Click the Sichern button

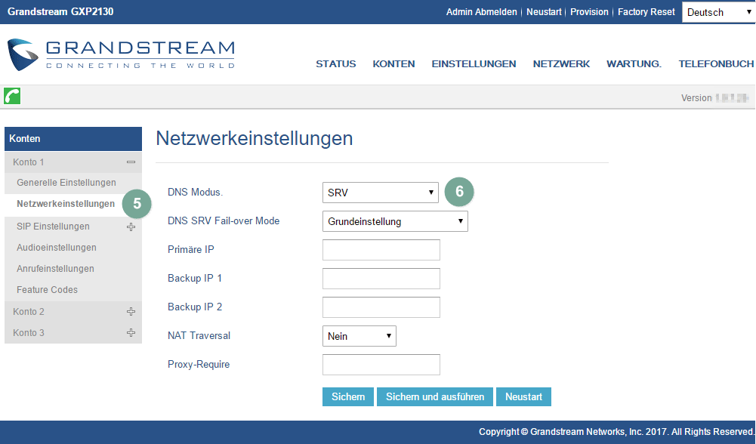348,397
